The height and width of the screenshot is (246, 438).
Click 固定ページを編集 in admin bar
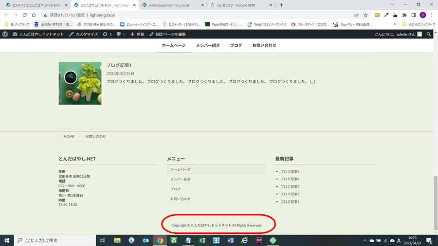pyautogui.click(x=168, y=35)
